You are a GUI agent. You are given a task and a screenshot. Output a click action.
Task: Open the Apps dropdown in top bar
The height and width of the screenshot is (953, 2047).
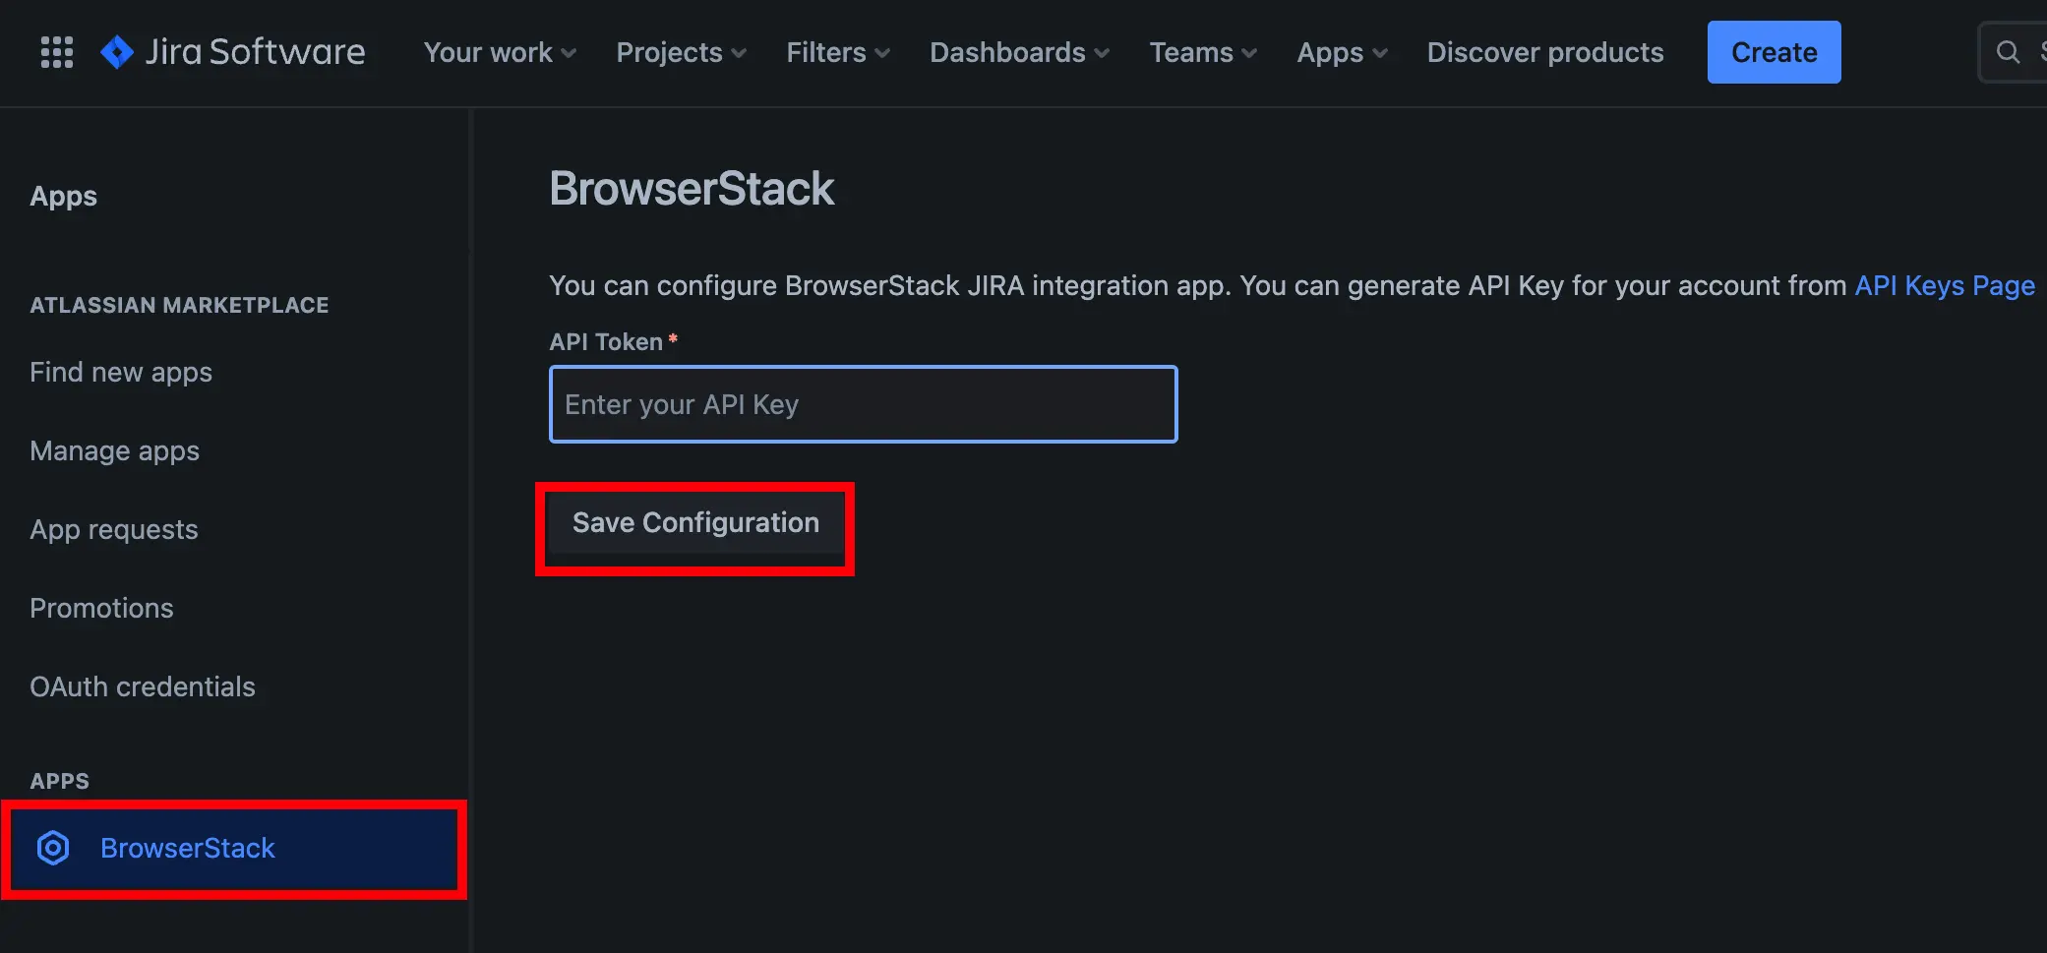[1342, 52]
